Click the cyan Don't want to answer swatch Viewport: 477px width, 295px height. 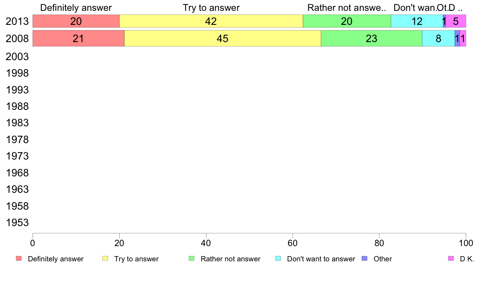coord(278,259)
